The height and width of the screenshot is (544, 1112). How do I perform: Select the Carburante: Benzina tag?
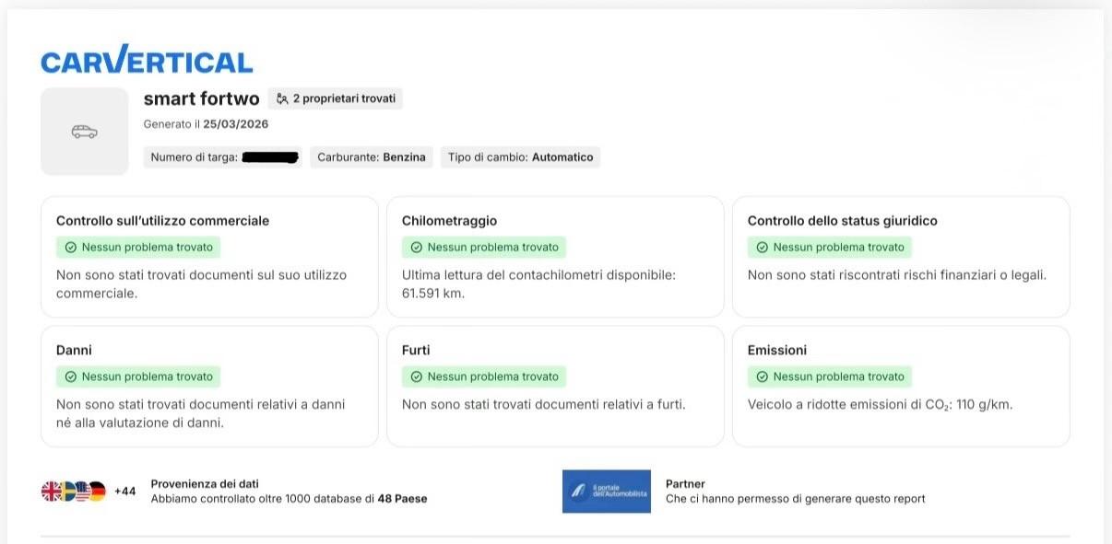tap(372, 157)
